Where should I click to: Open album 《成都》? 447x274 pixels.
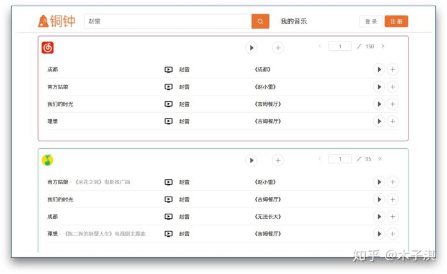[262, 69]
